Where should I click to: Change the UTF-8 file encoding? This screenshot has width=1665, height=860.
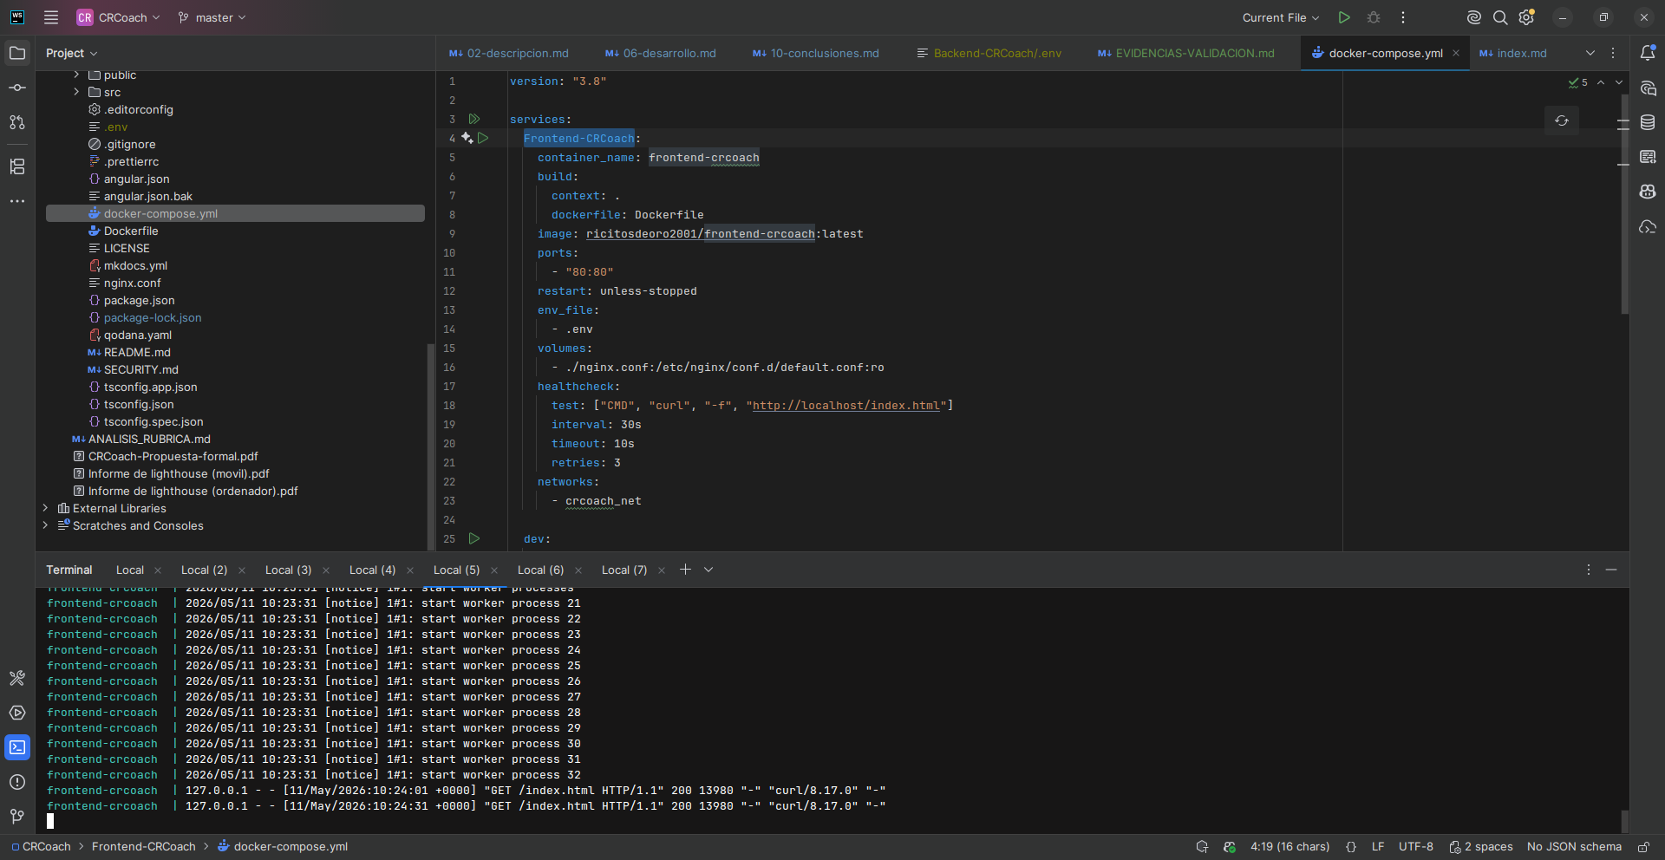click(x=1415, y=847)
